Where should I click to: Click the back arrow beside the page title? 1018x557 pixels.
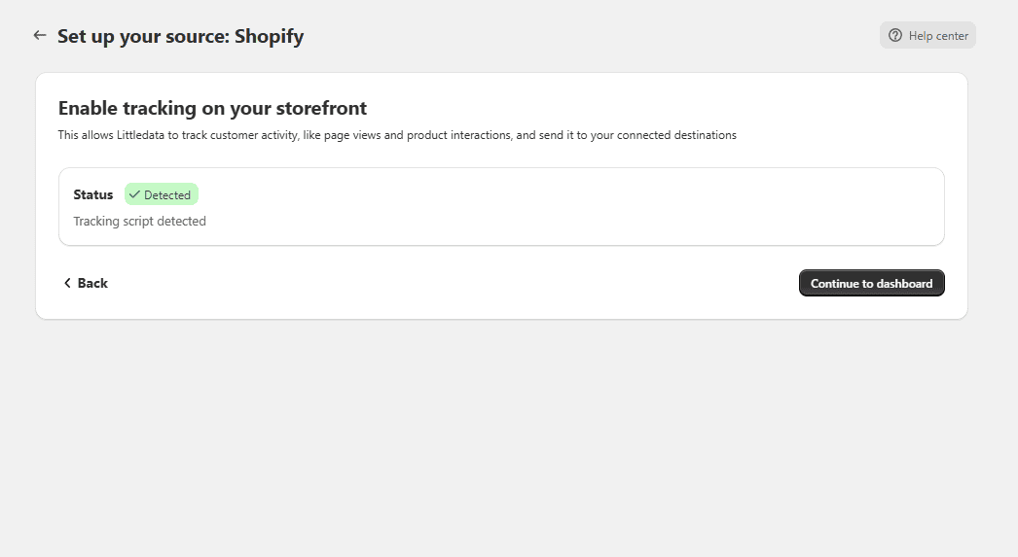(x=40, y=36)
